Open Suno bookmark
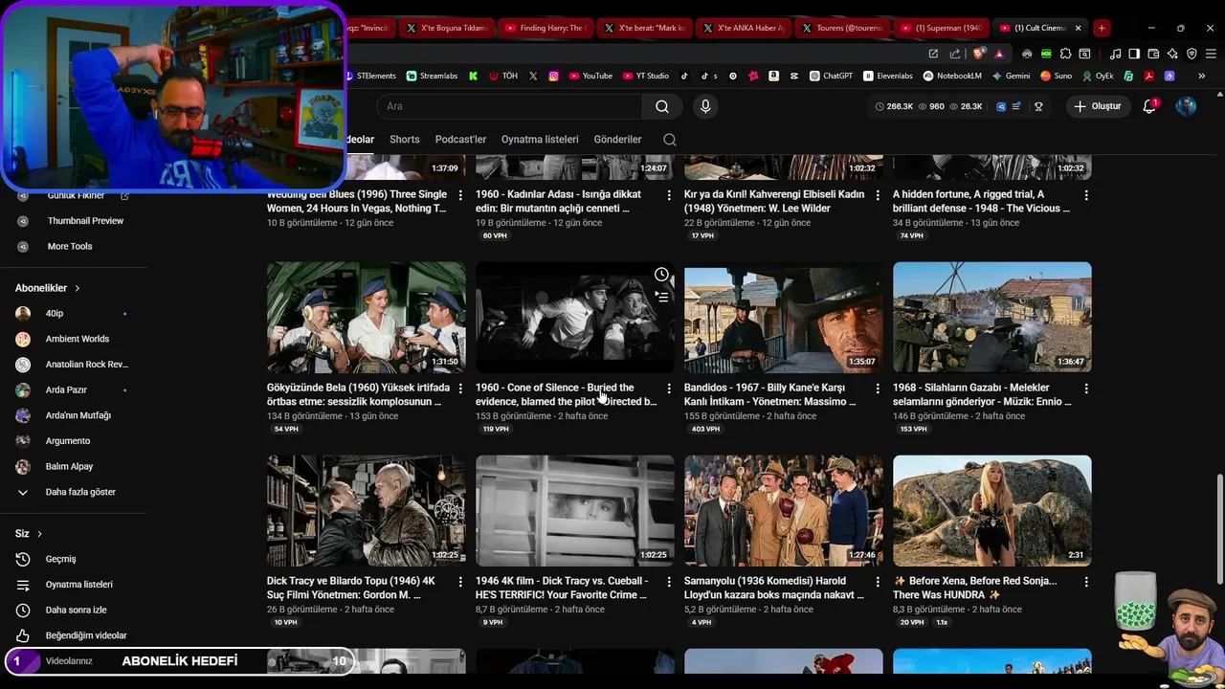 point(1057,76)
